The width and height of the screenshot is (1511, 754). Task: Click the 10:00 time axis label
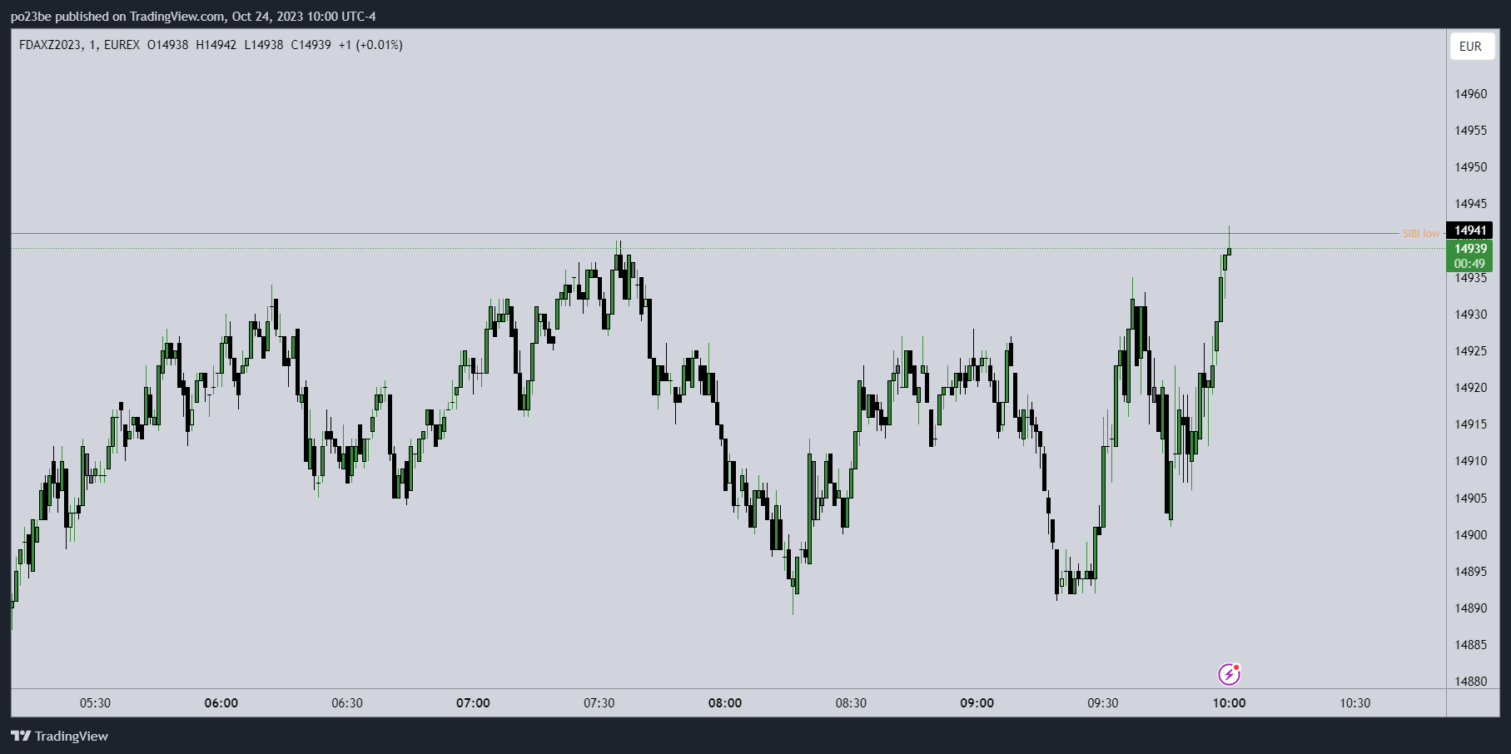coord(1229,703)
